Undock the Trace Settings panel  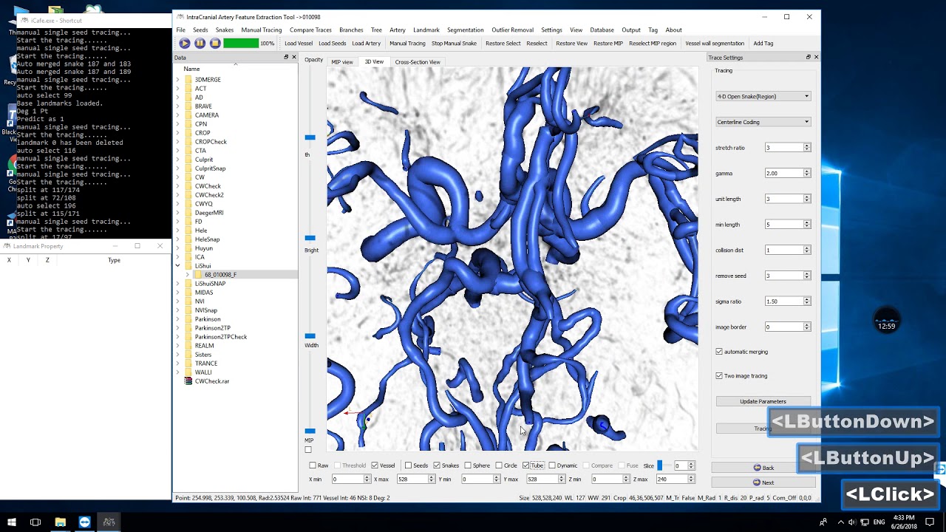point(808,58)
